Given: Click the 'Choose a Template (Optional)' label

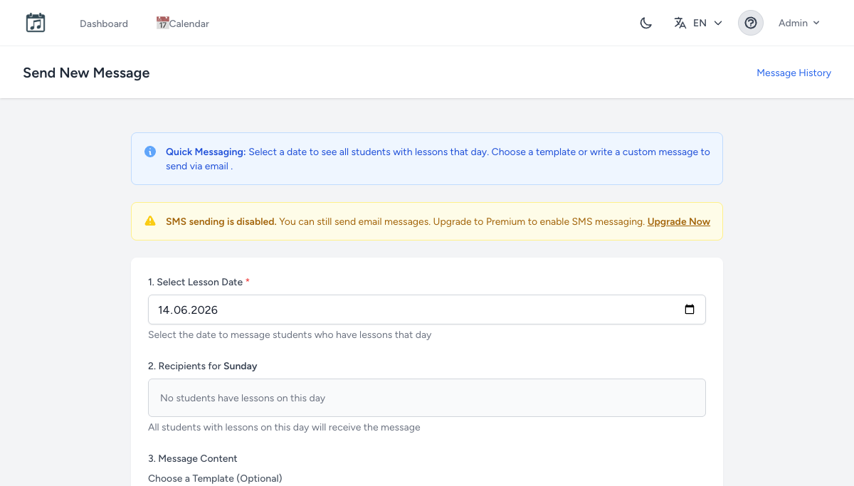Looking at the screenshot, I should point(215,478).
